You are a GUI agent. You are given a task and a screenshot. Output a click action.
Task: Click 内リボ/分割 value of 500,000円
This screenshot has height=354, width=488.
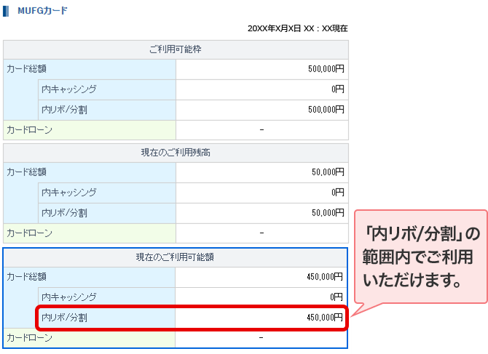point(326,110)
